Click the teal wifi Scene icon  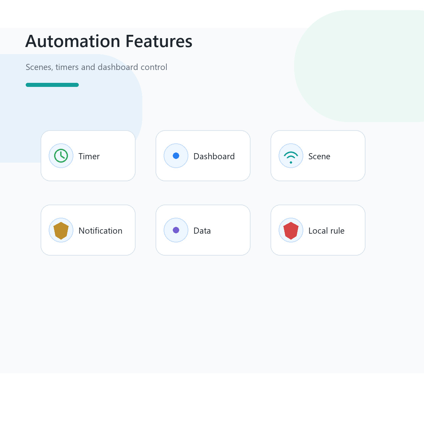pyautogui.click(x=291, y=156)
